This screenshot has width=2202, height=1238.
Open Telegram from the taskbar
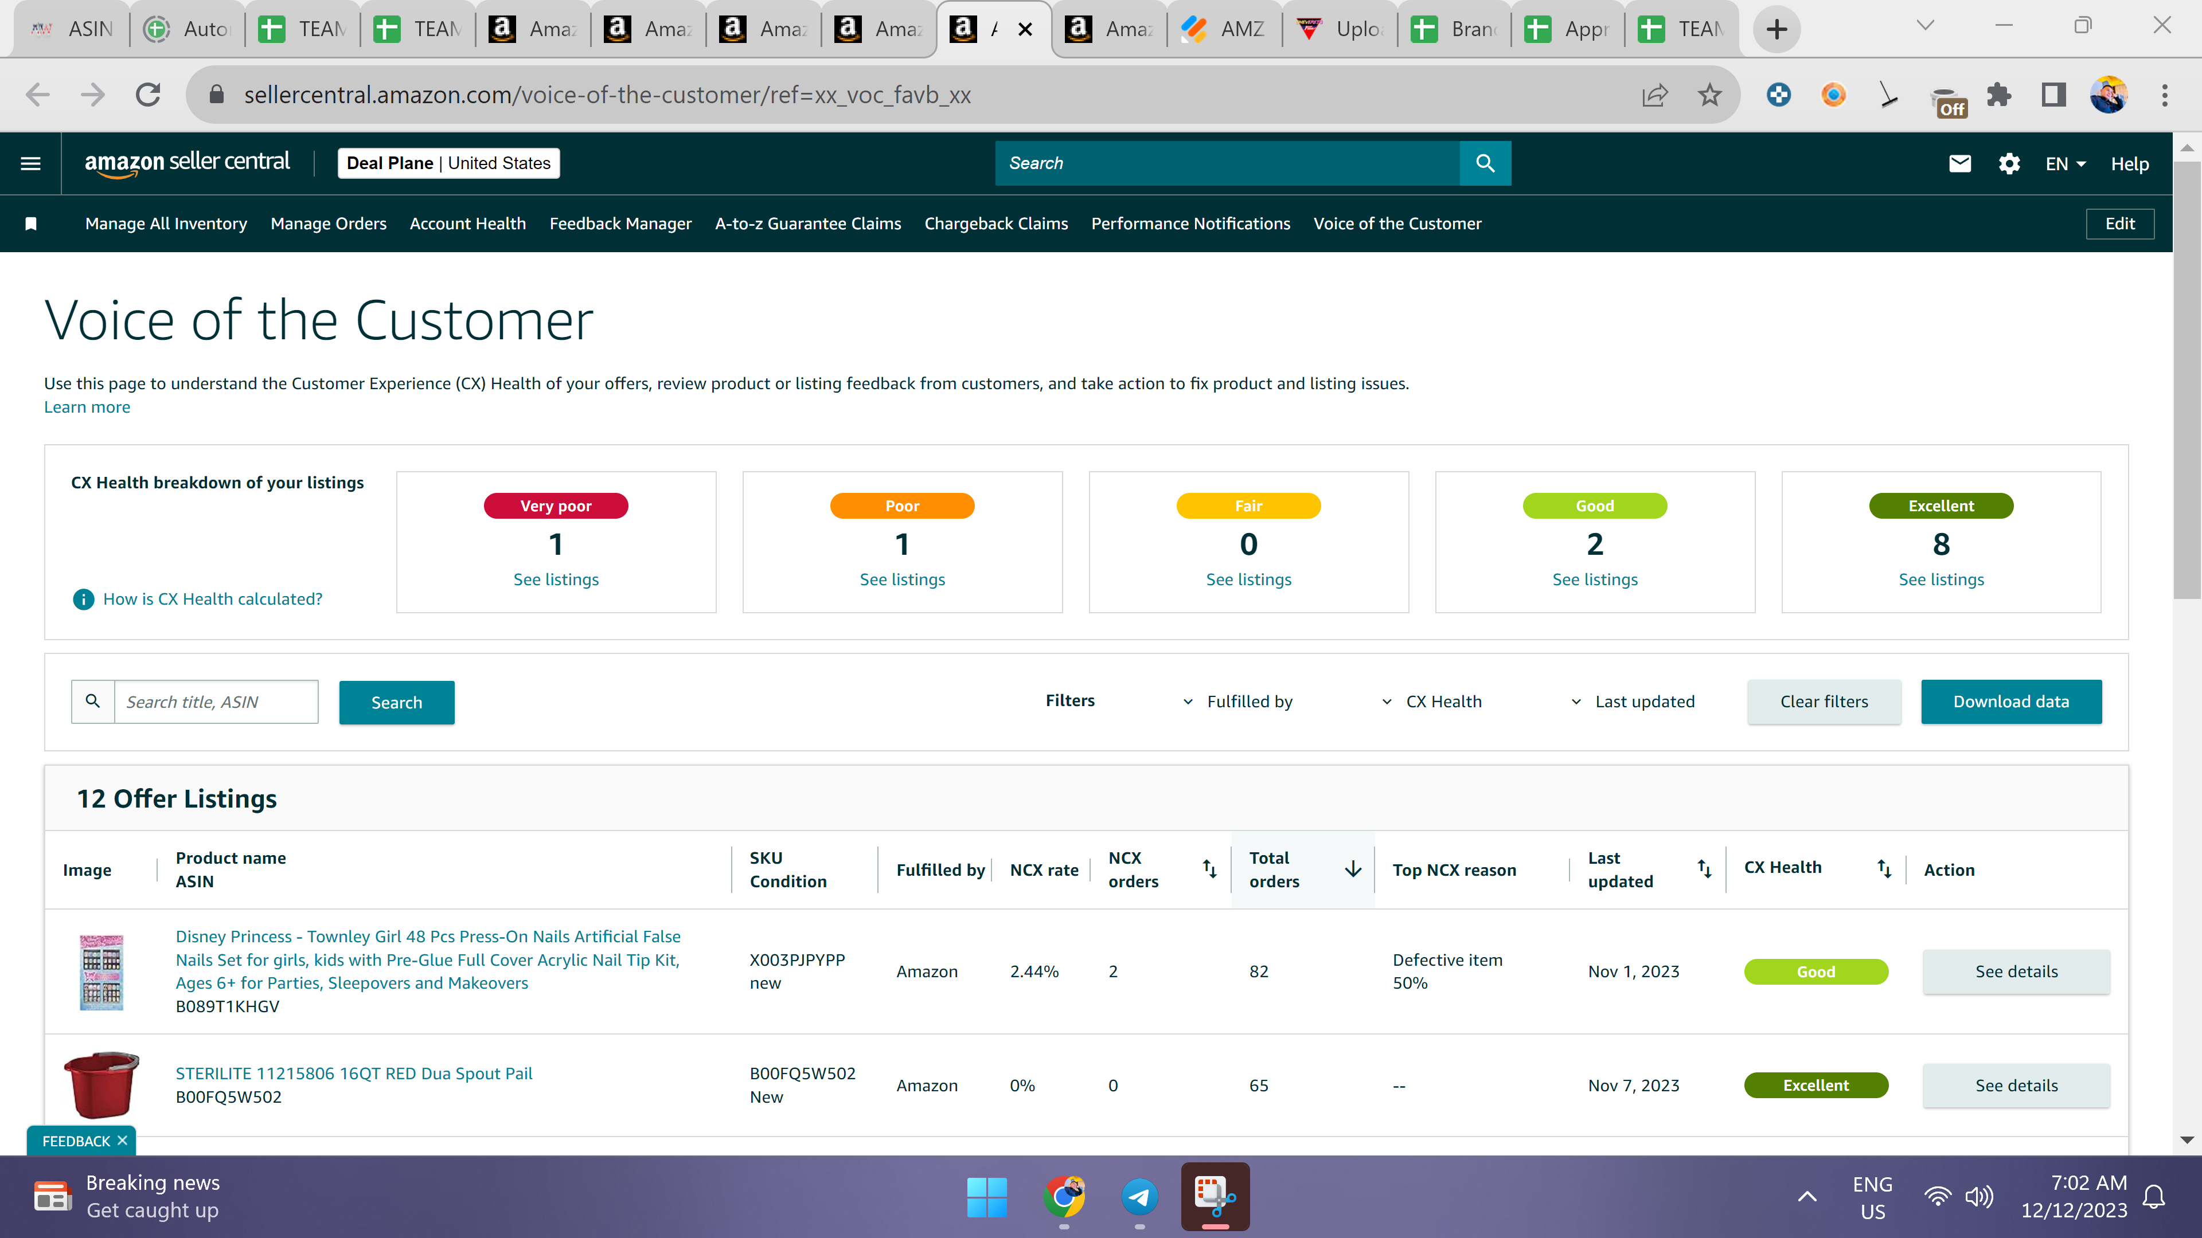(1139, 1197)
